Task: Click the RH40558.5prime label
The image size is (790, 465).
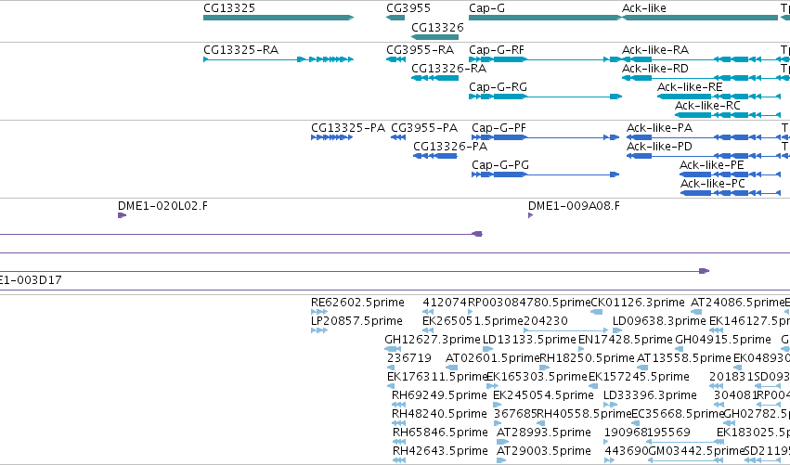Action: click(585, 414)
